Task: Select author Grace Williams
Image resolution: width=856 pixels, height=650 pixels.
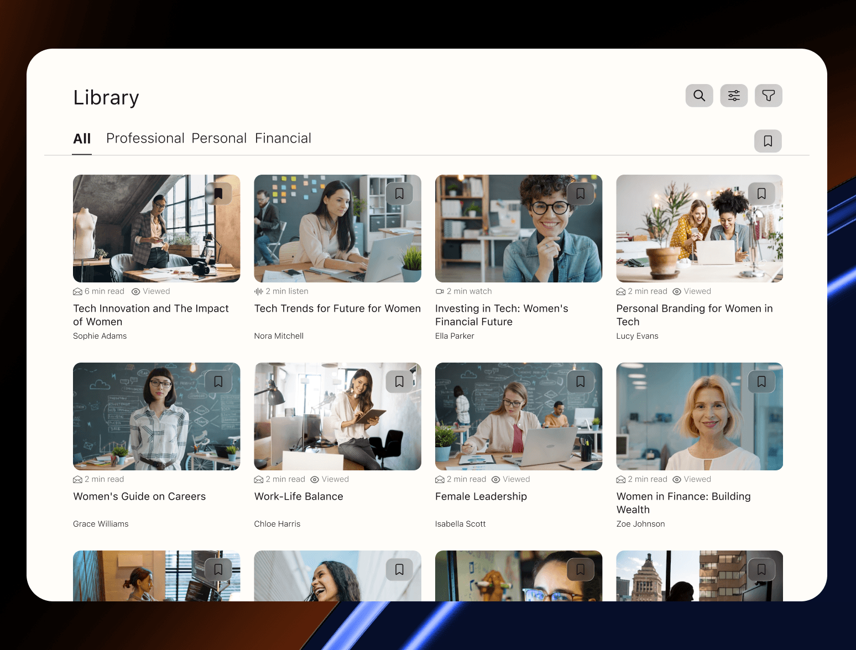Action: coord(101,524)
